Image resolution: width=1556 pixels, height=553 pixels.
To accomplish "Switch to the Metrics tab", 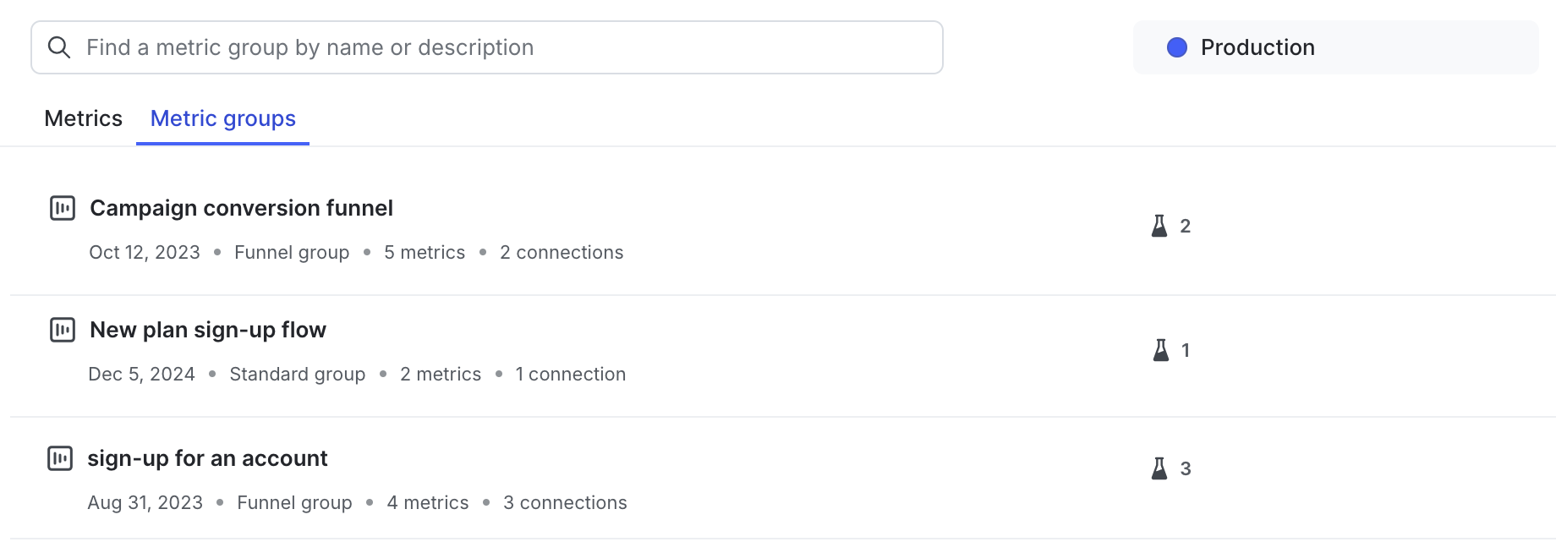I will click(x=83, y=118).
